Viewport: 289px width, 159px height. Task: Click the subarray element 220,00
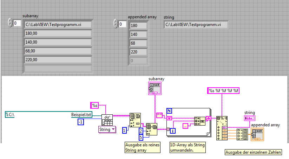pos(58,60)
